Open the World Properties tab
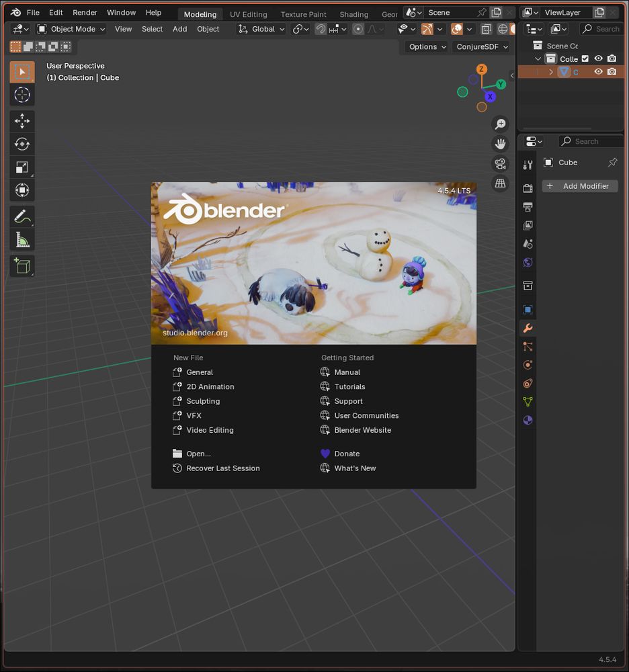 (528, 262)
